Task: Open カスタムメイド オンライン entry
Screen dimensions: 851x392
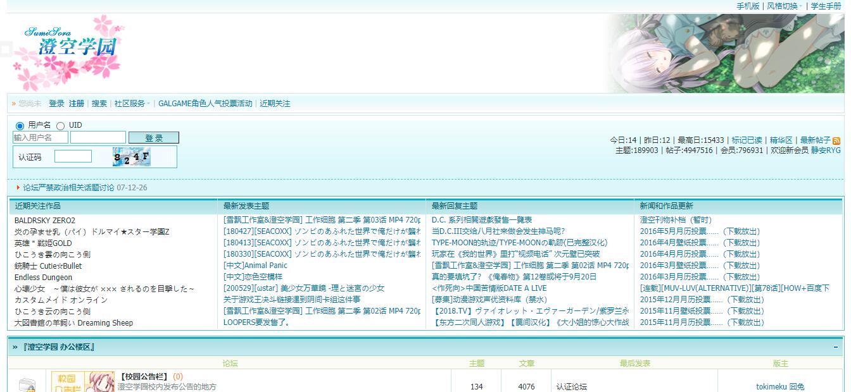Action: coord(61,300)
